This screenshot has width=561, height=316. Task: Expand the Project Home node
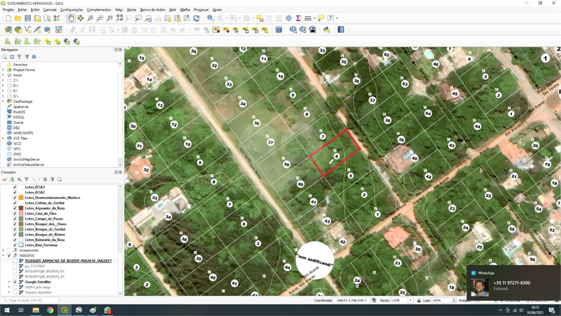[3, 70]
